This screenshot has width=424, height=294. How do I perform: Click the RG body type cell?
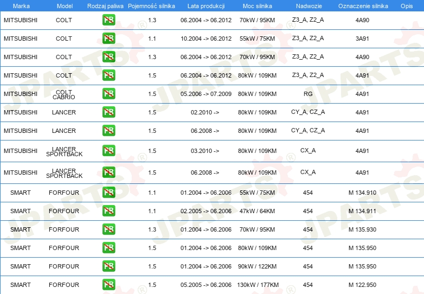click(308, 94)
